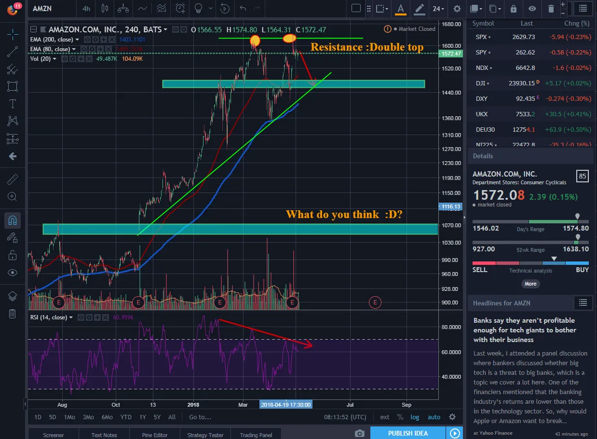Screen dimensions: 597x439
Task: Open the compare symbols scale icon
Action: point(123,8)
